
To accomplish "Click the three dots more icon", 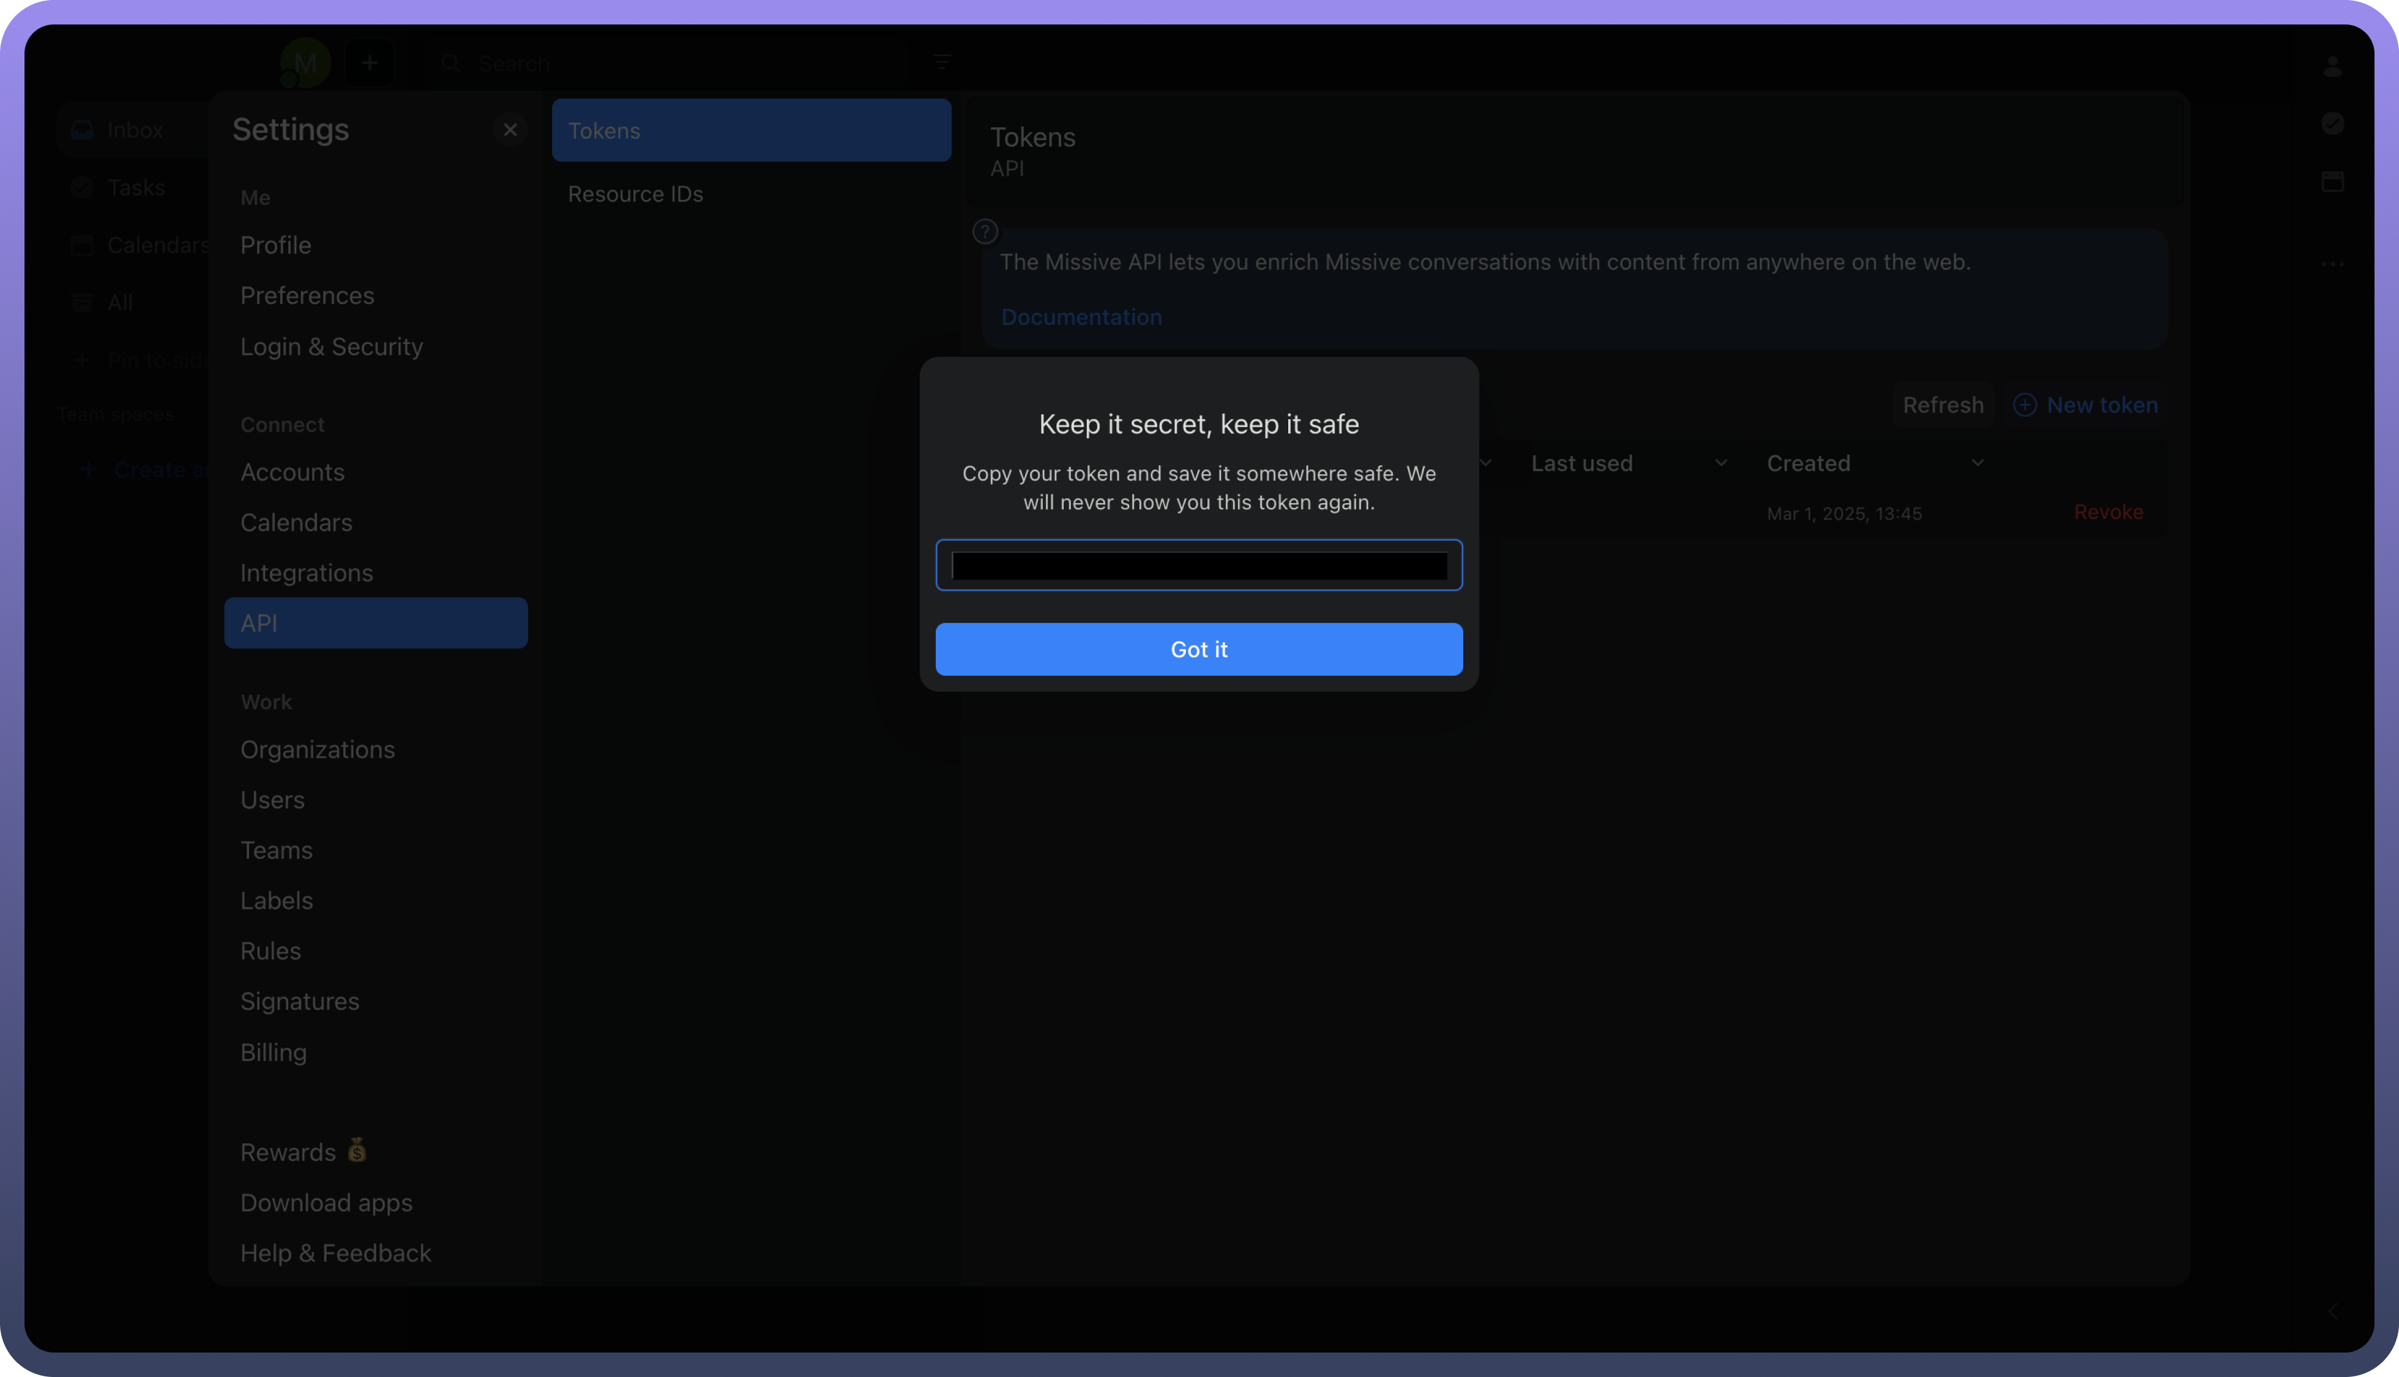I will (2332, 265).
